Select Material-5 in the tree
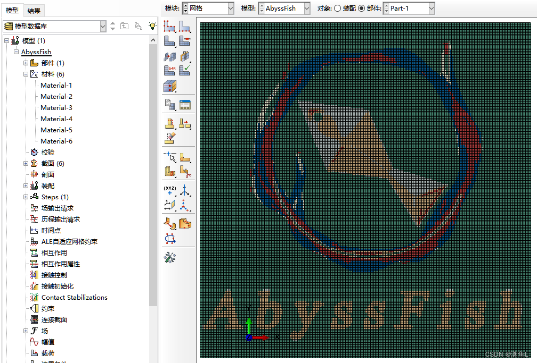 click(x=56, y=130)
